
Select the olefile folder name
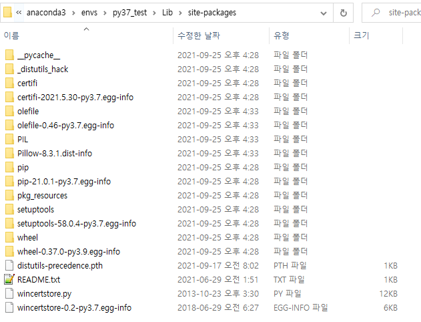pos(28,111)
